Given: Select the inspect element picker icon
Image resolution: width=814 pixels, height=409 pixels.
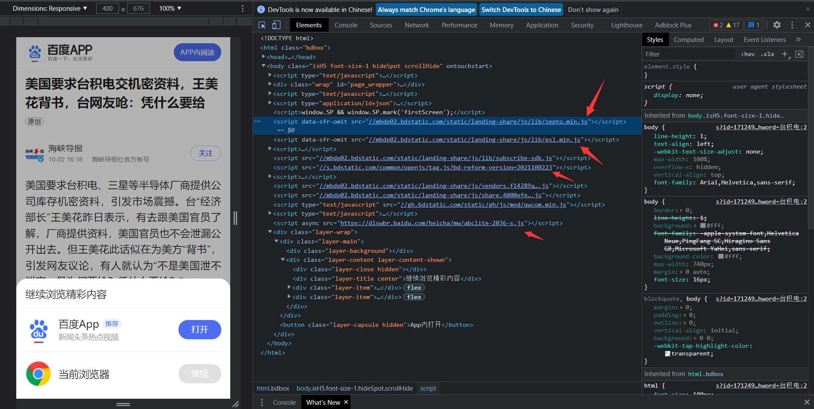Looking at the screenshot, I should click(x=262, y=25).
